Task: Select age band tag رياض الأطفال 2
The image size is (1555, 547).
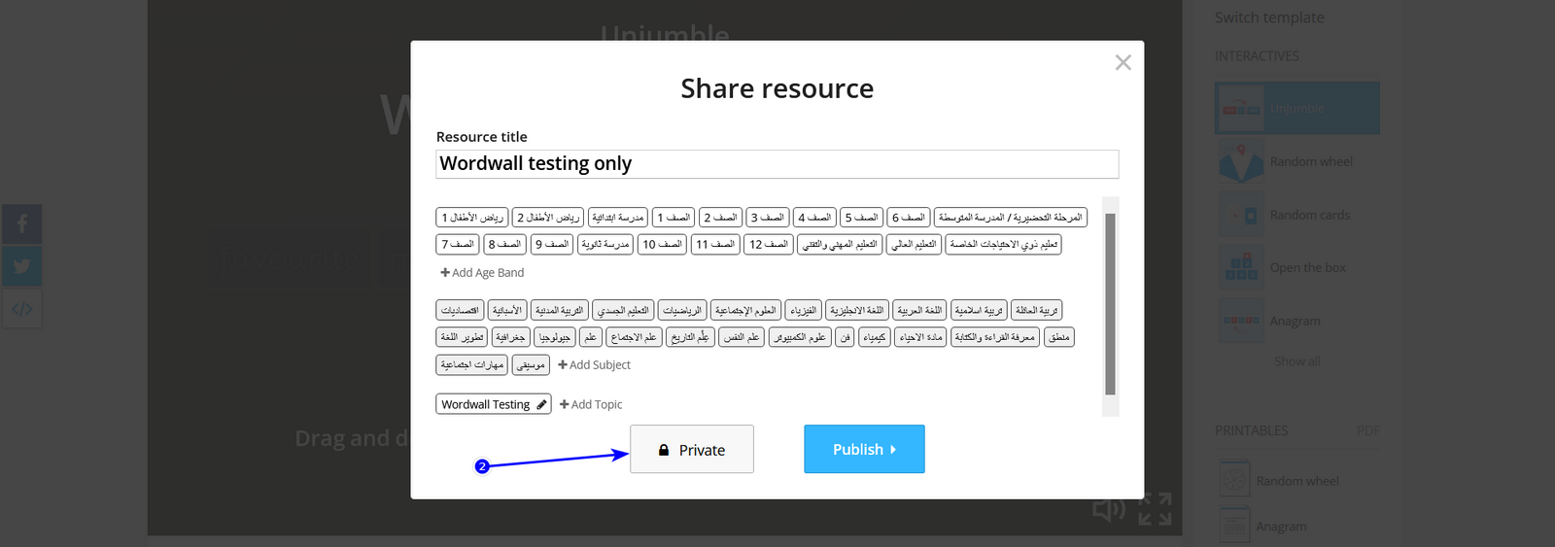Action: click(x=548, y=218)
